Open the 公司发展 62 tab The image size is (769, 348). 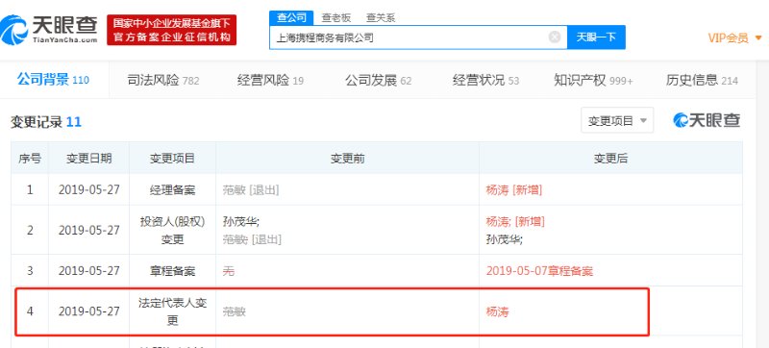(x=378, y=81)
